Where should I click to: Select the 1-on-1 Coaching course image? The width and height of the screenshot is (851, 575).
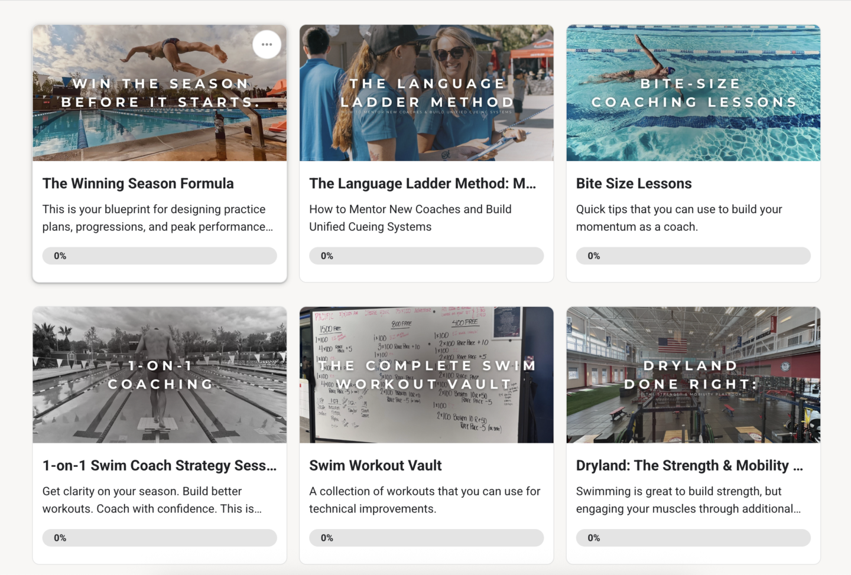coord(160,374)
